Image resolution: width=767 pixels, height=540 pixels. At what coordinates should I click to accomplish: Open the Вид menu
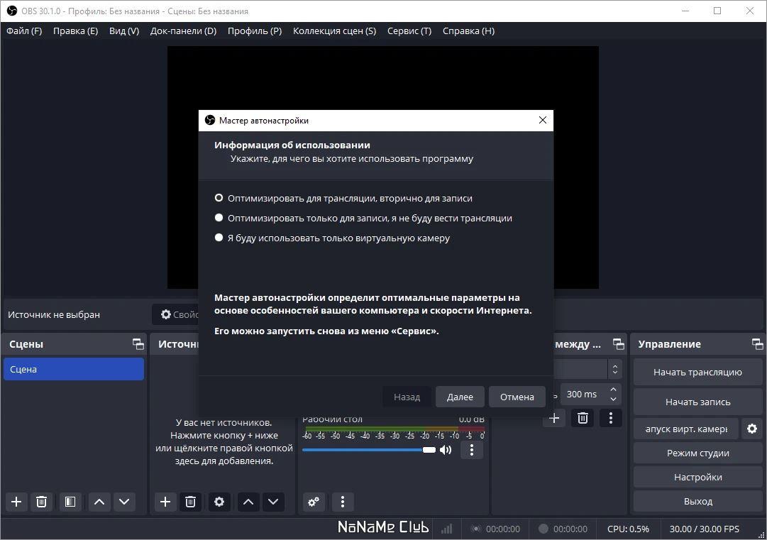click(x=124, y=31)
